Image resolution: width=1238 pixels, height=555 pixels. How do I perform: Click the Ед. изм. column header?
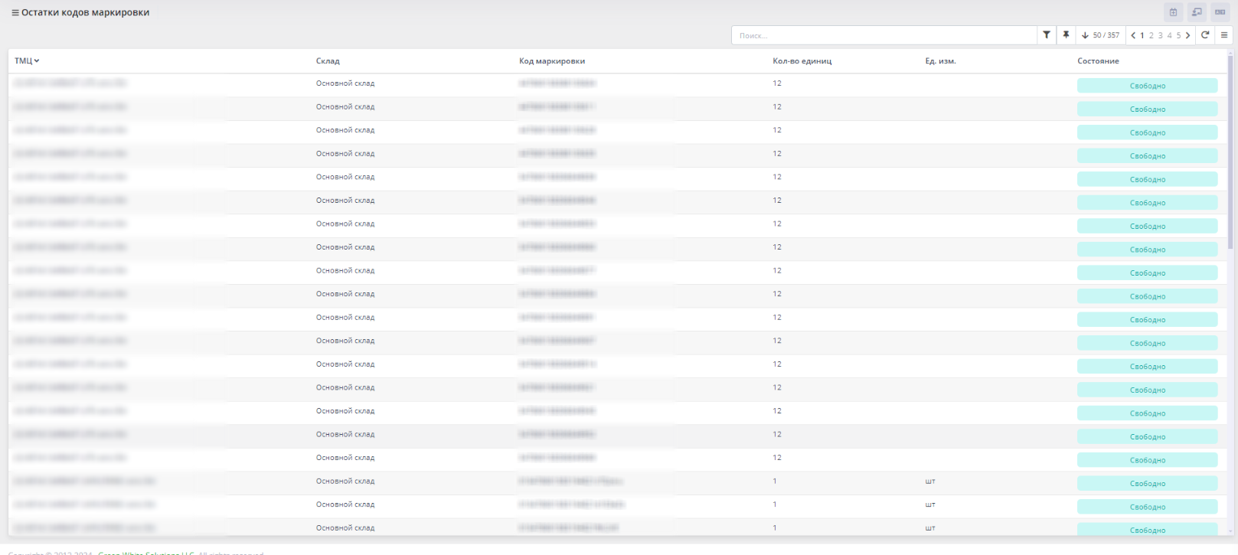pyautogui.click(x=940, y=61)
